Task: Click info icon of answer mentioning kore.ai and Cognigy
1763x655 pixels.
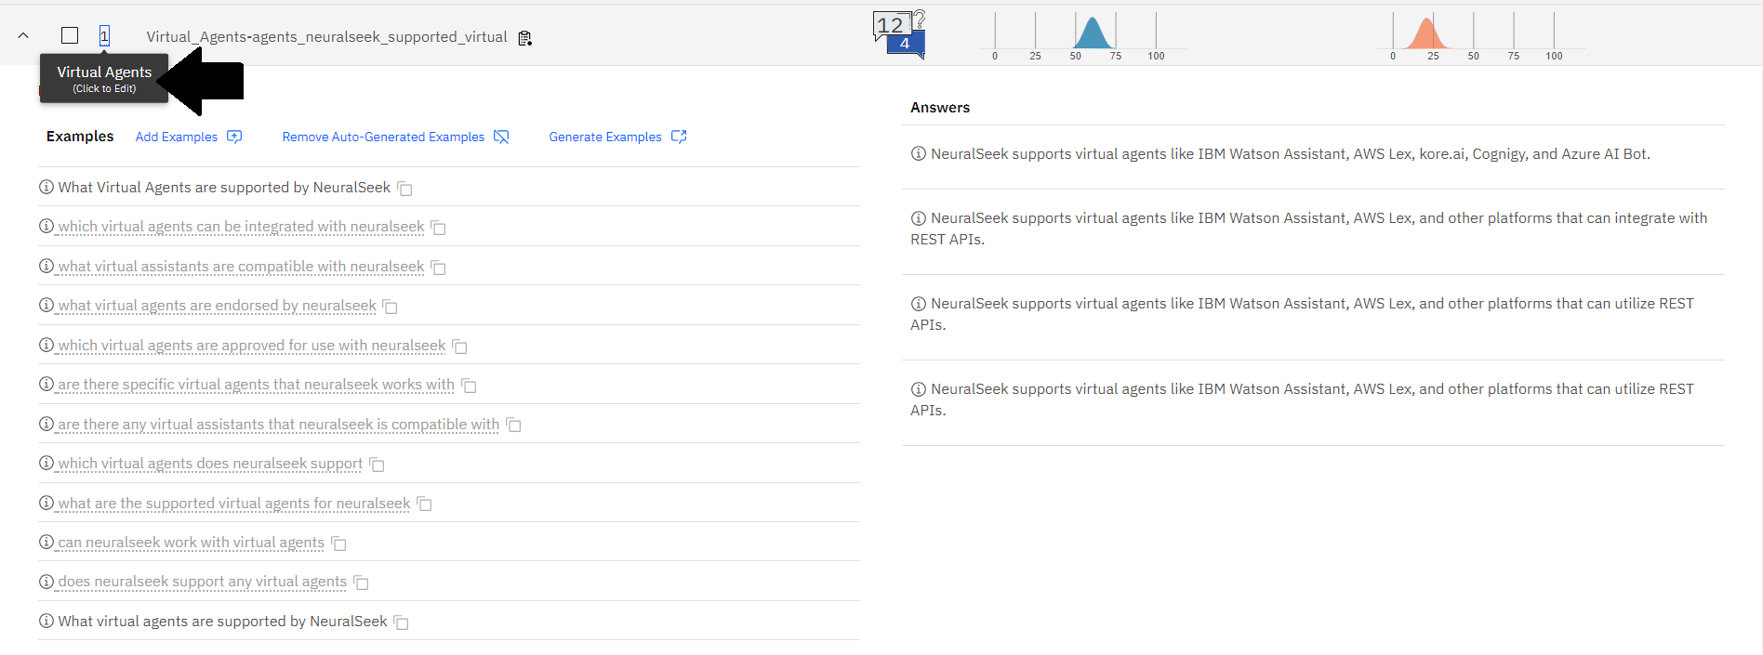Action: pyautogui.click(x=919, y=153)
